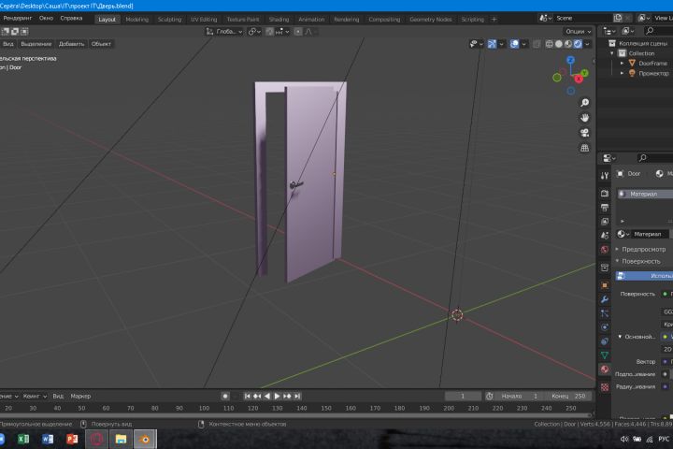This screenshot has height=449, width=673.
Task: Click the Blender icon in Windows taskbar
Action: pos(145,439)
